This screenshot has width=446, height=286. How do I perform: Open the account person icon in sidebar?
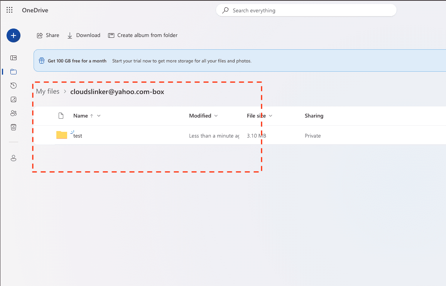tap(14, 158)
